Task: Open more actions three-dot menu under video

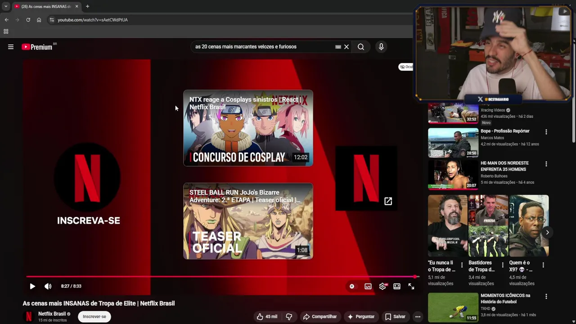Action: pos(418,316)
